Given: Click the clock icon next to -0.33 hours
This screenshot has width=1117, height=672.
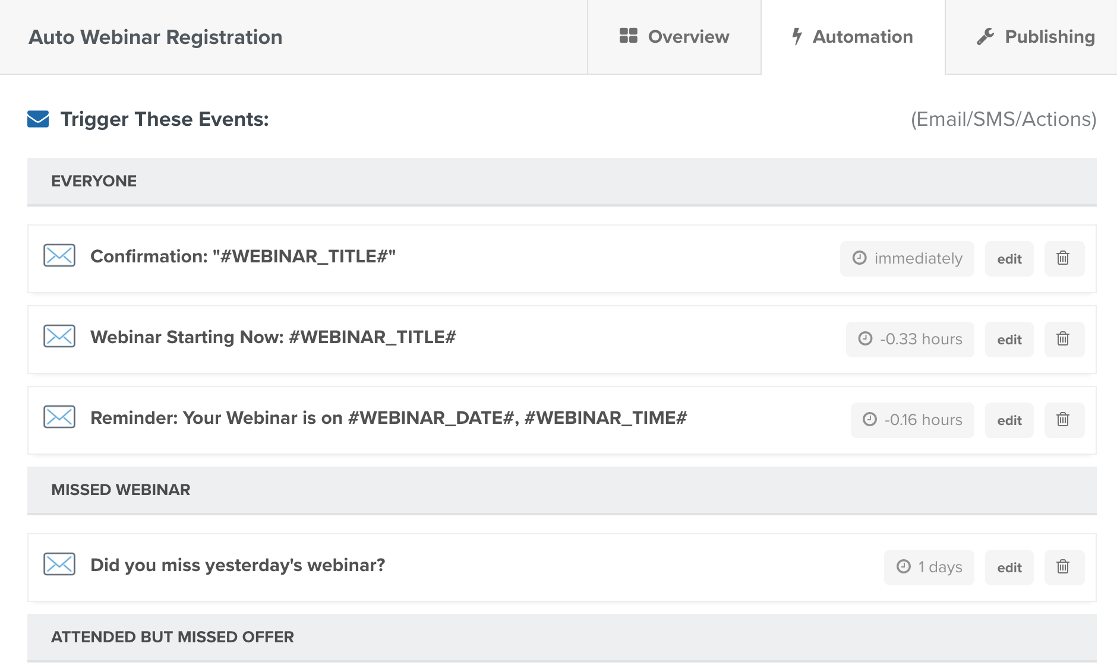Looking at the screenshot, I should [x=866, y=338].
